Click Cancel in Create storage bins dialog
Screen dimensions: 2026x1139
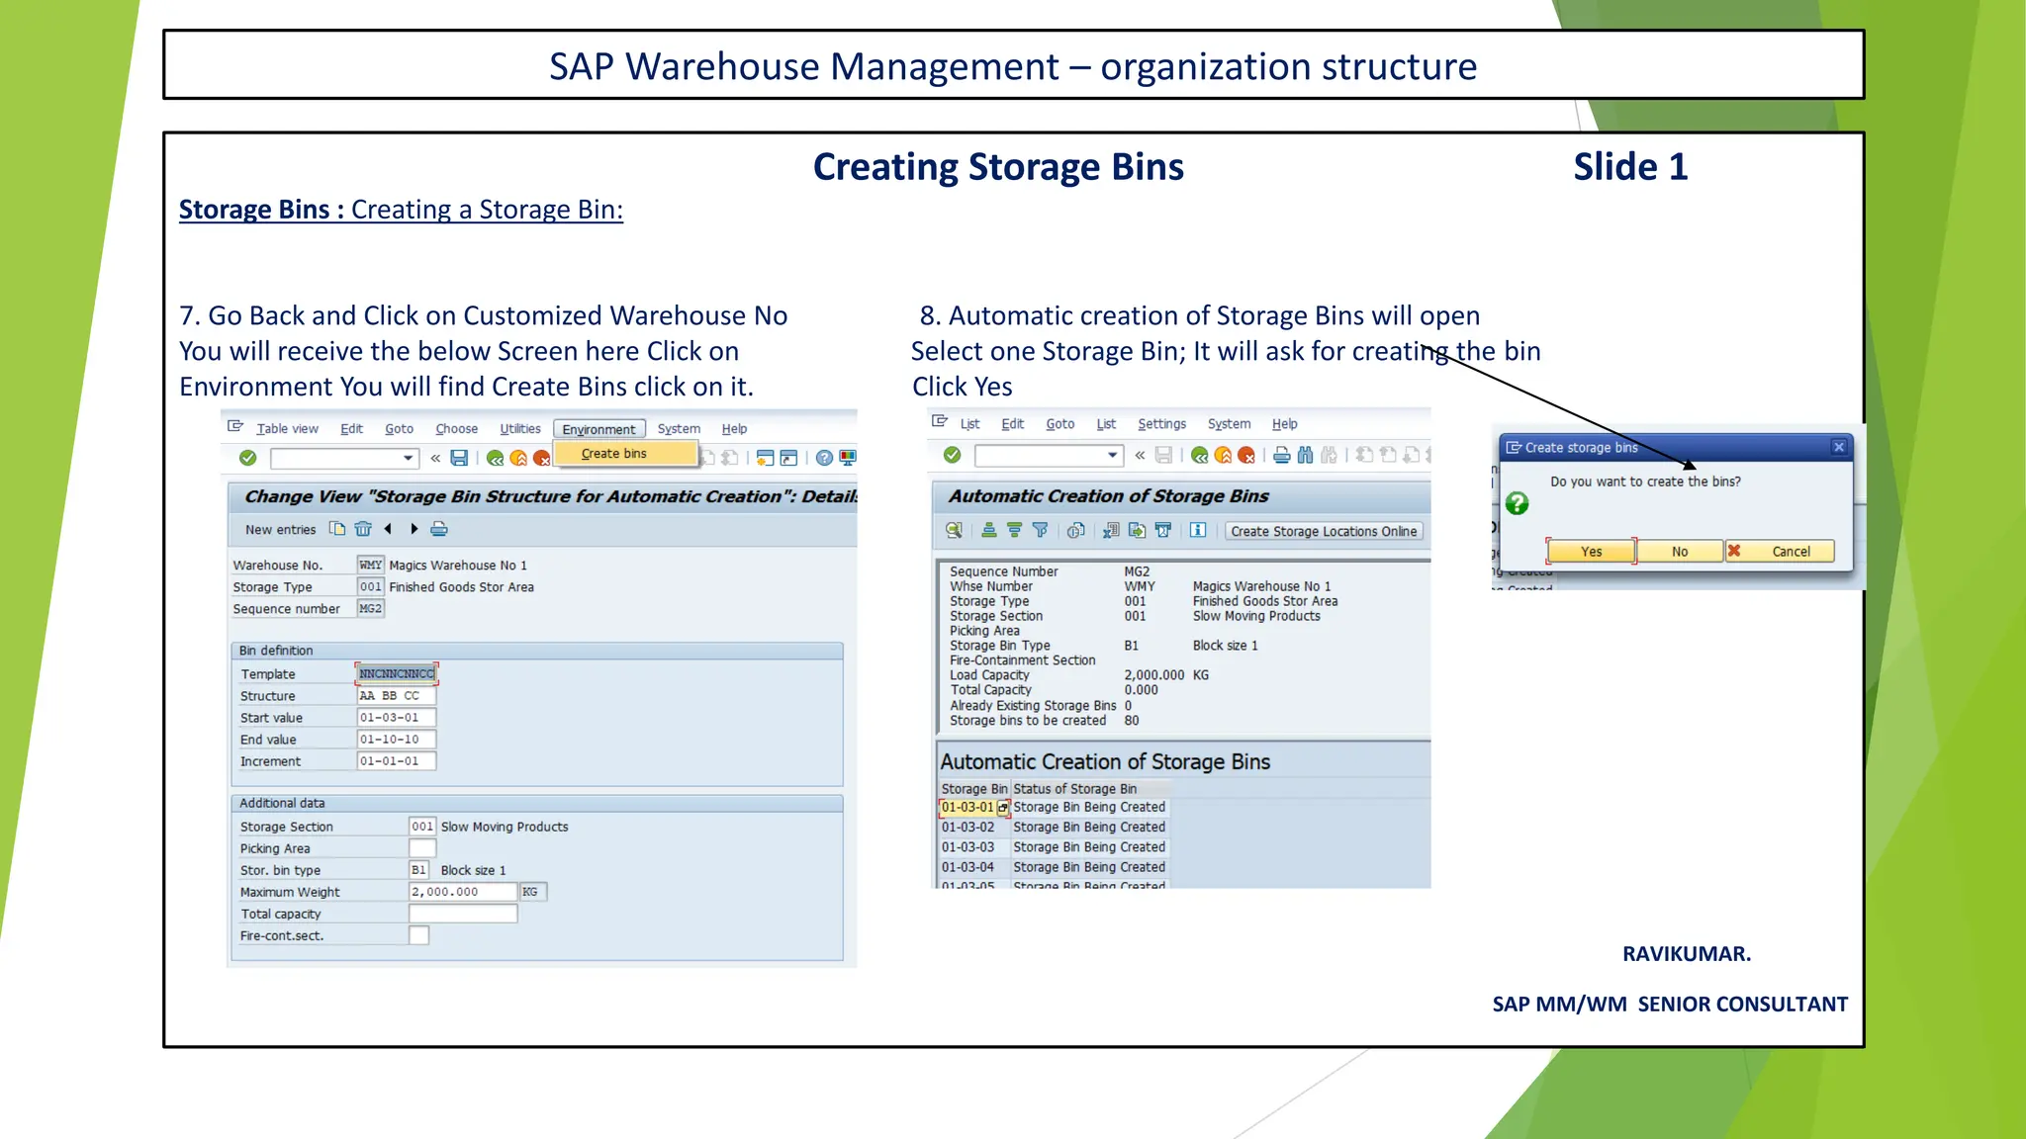[x=1780, y=552]
